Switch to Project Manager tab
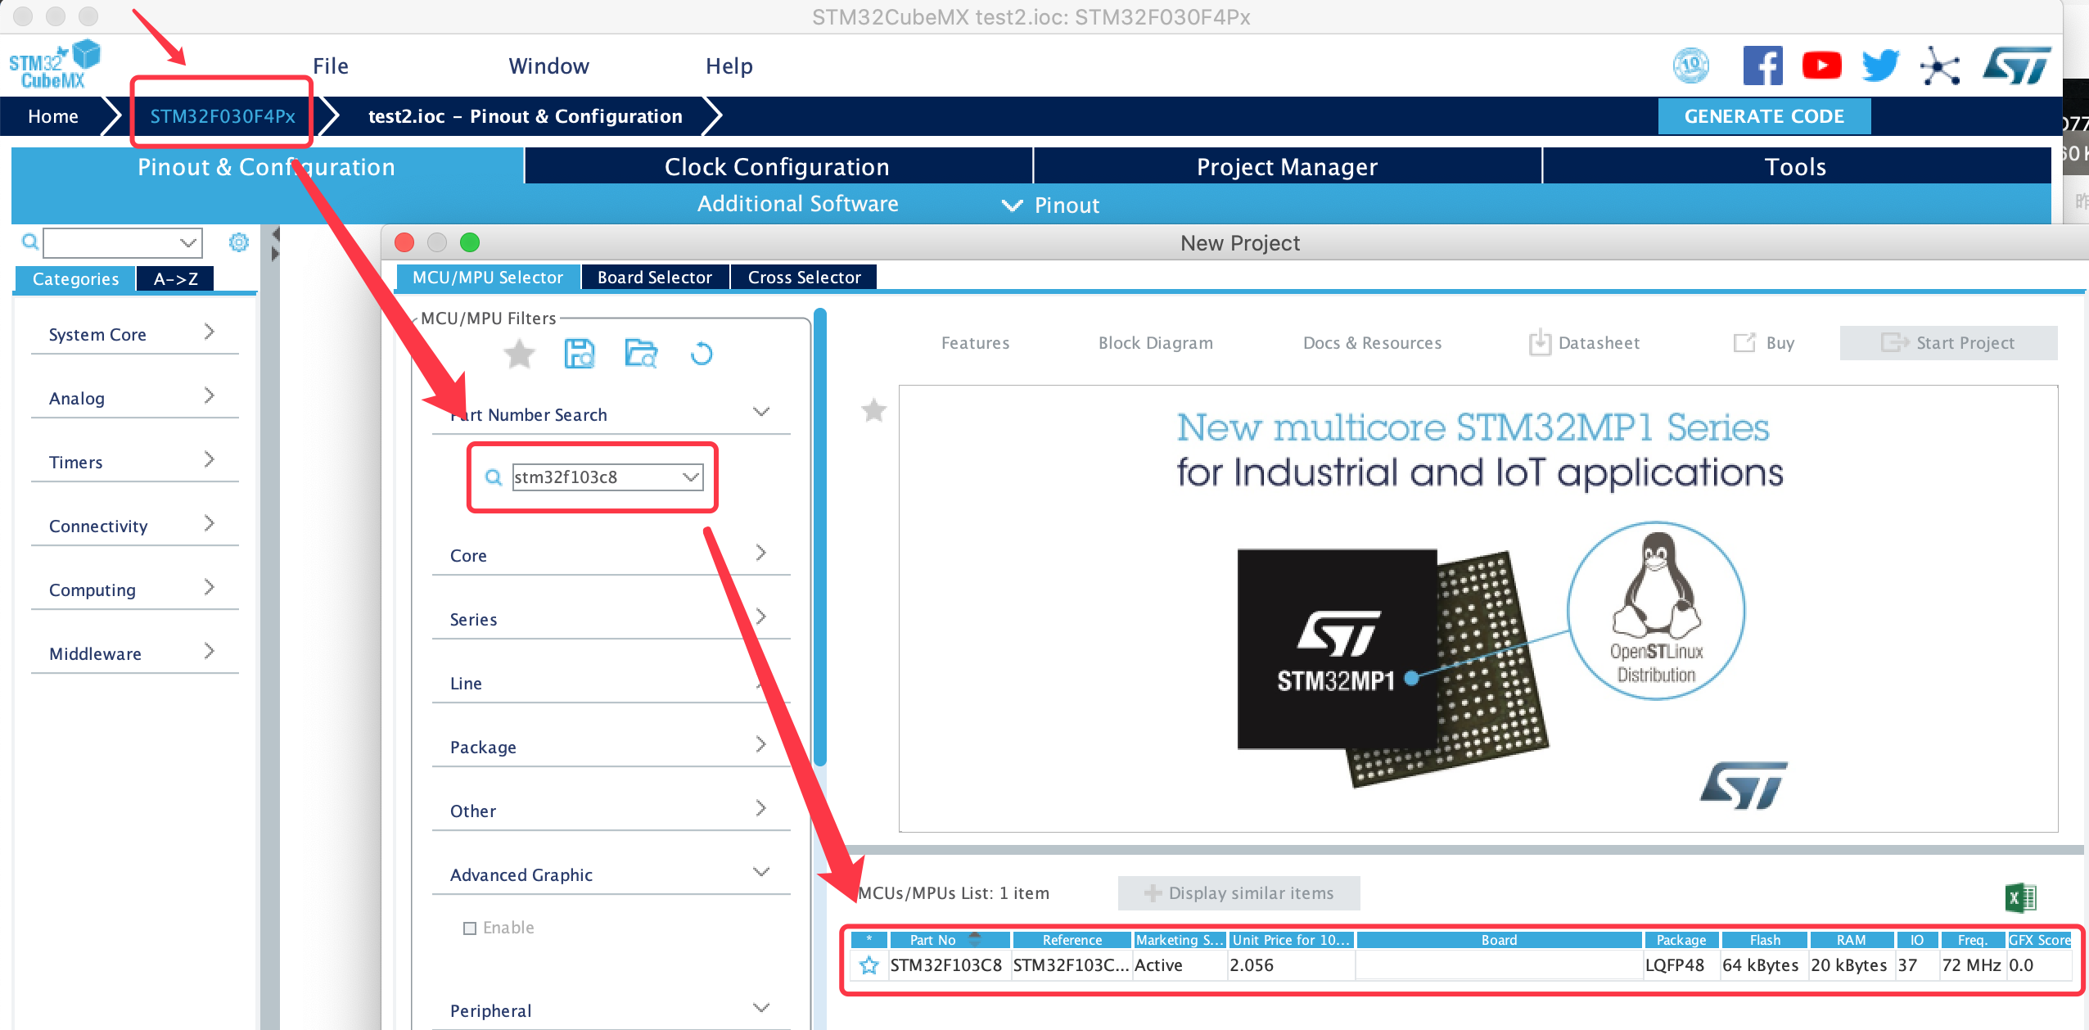 coord(1288,166)
